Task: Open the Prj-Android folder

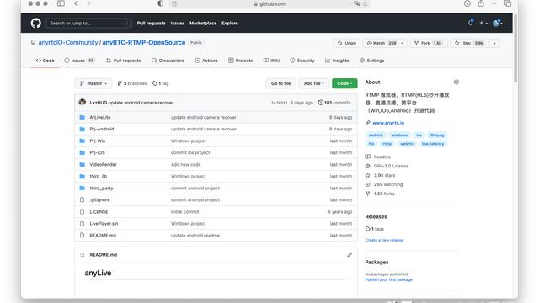Action: (102, 129)
